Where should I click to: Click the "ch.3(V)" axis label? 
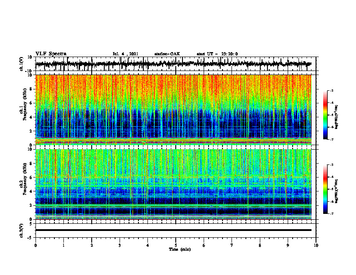pyautogui.click(x=22, y=231)
